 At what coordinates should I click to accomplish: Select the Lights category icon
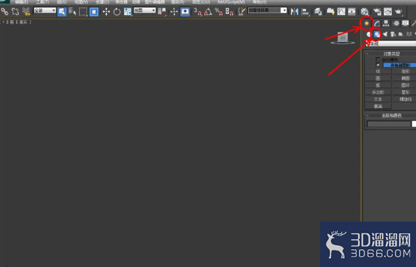pos(385,34)
